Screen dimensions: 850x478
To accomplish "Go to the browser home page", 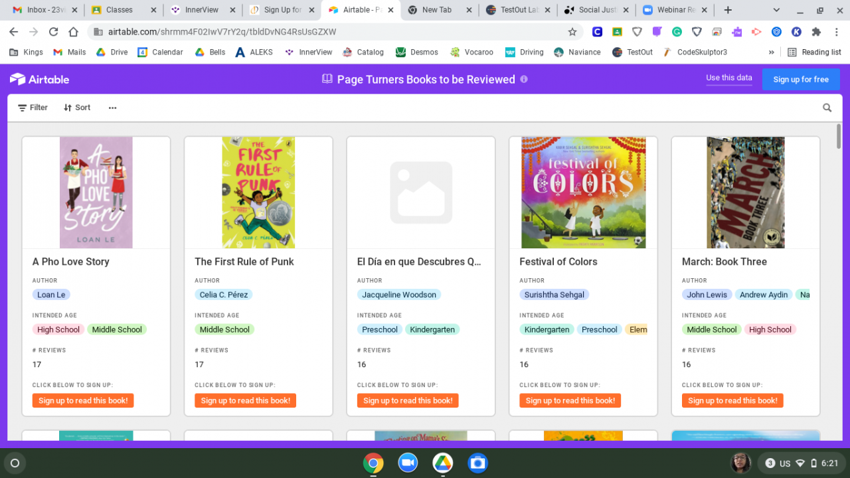I will click(73, 32).
